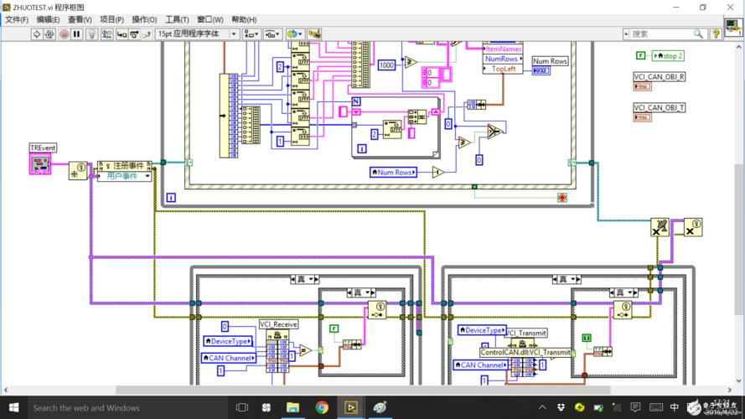Click the Step Into debugging icon
Viewport: 745px width, 419px height.
click(122, 34)
